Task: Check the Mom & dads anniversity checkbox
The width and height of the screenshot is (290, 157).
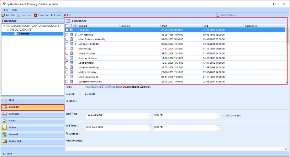Action: pos(67,39)
